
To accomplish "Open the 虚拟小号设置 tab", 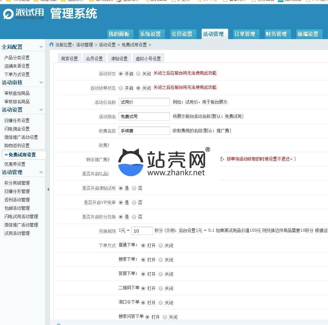I will coord(148,59).
